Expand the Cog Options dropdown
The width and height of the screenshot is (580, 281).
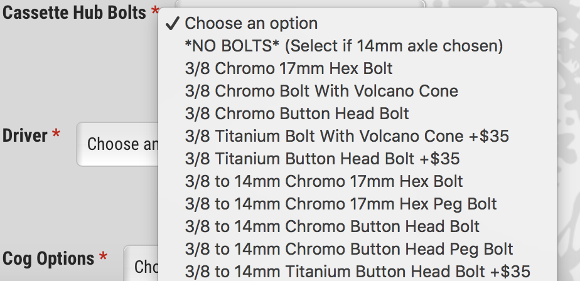coord(140,266)
